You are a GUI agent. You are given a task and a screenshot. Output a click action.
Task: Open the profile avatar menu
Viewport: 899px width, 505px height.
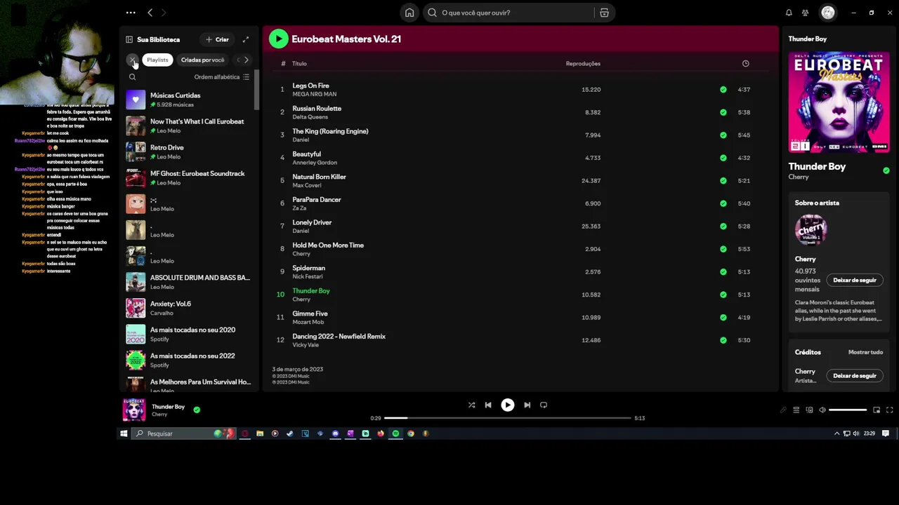point(828,13)
